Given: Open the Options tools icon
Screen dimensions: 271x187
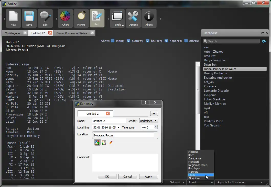Looking at the screenshot, I should coord(133,18).
